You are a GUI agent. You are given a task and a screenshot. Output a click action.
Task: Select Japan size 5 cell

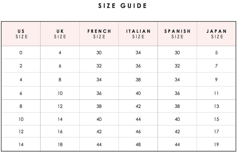click(x=217, y=53)
